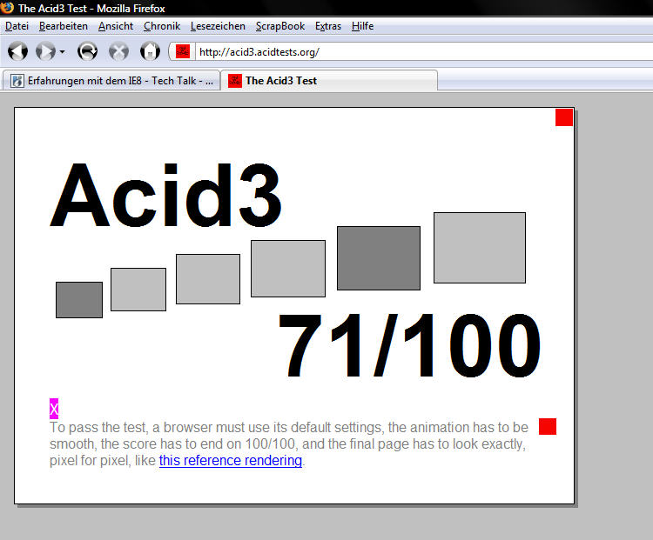Open the Ansicht menu
The image size is (653, 540).
(x=116, y=26)
